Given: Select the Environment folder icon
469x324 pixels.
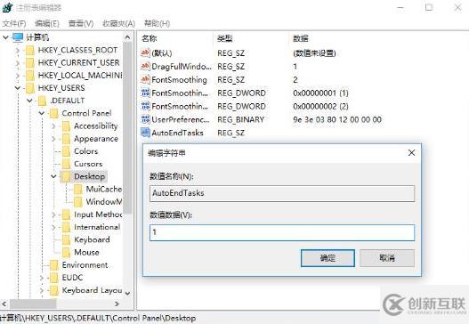Looking at the screenshot, I should tap(54, 265).
